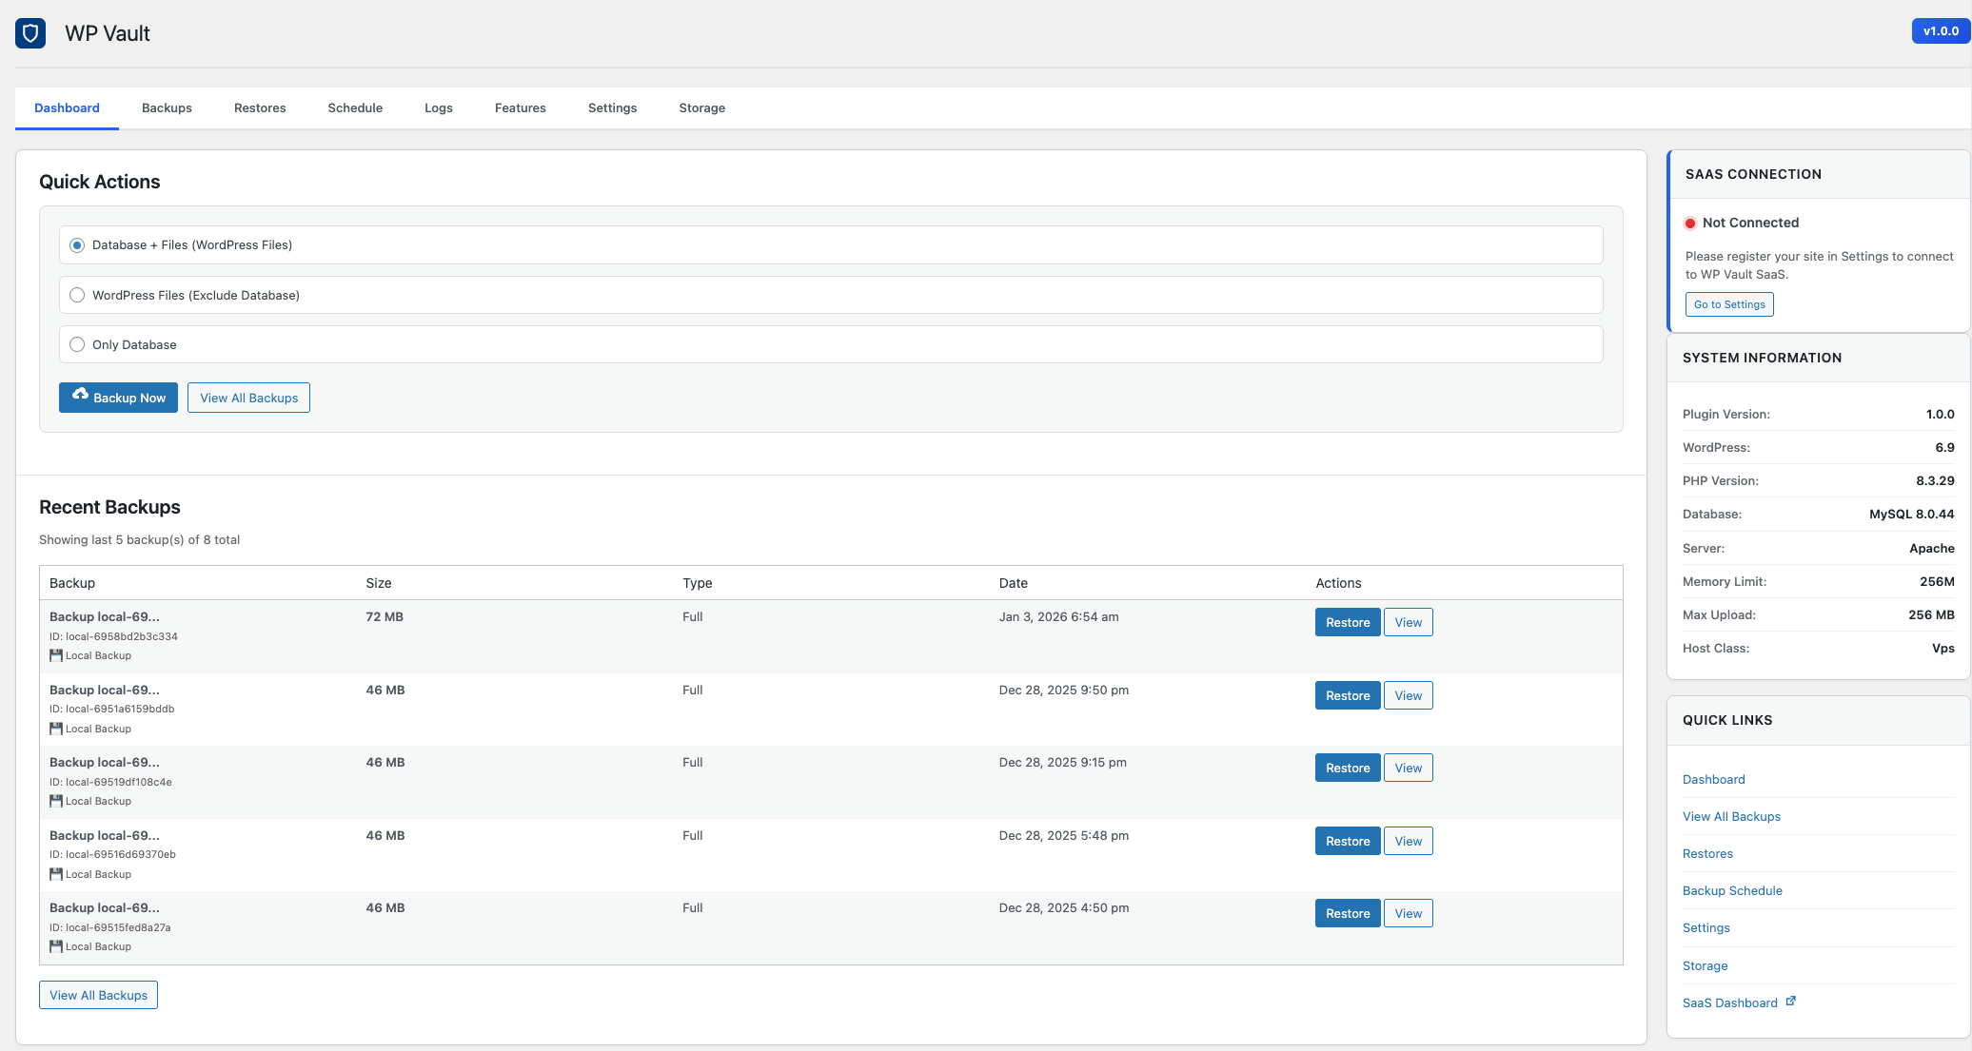Click Go to Settings in SaaS Connection
The image size is (1972, 1051).
click(1729, 304)
